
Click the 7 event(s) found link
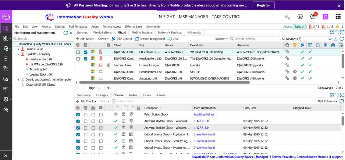pyautogui.click(x=204, y=148)
